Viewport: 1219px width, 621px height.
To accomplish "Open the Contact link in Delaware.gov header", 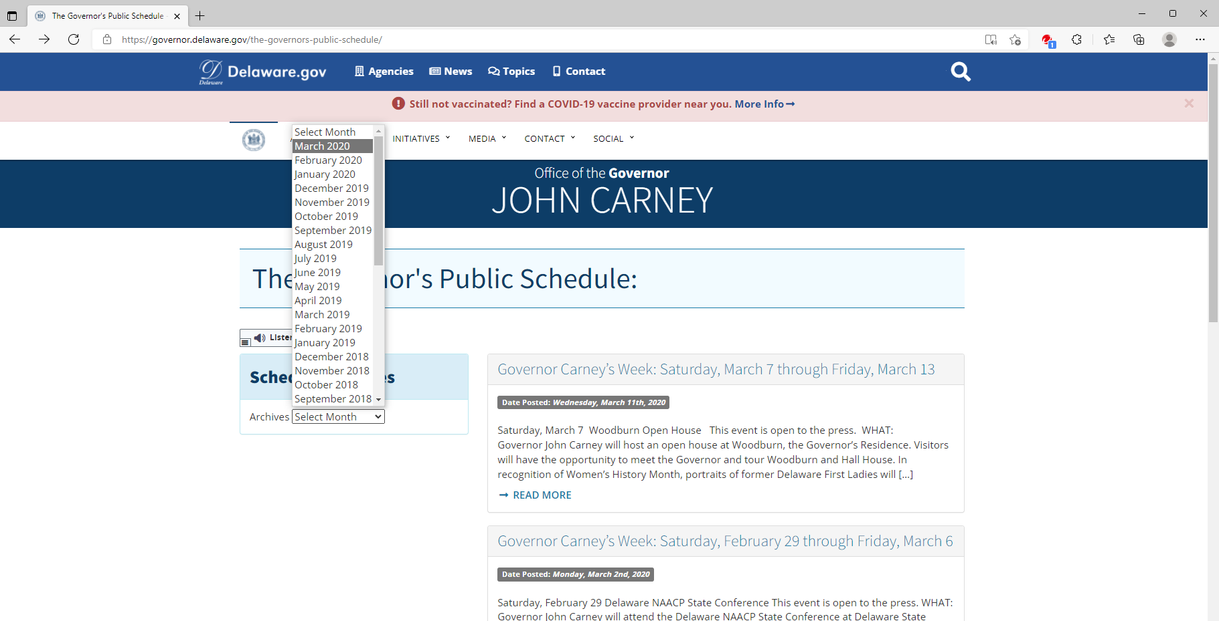I will (x=578, y=72).
